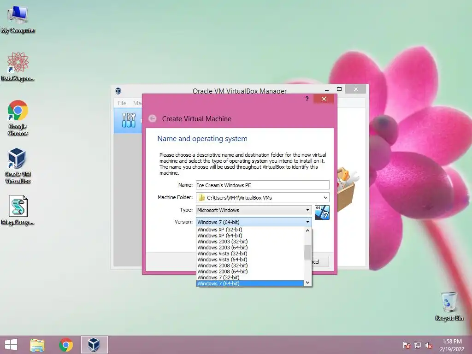Open the File menu in VirtualBox Manager
This screenshot has width=472, height=354.
(x=122, y=103)
